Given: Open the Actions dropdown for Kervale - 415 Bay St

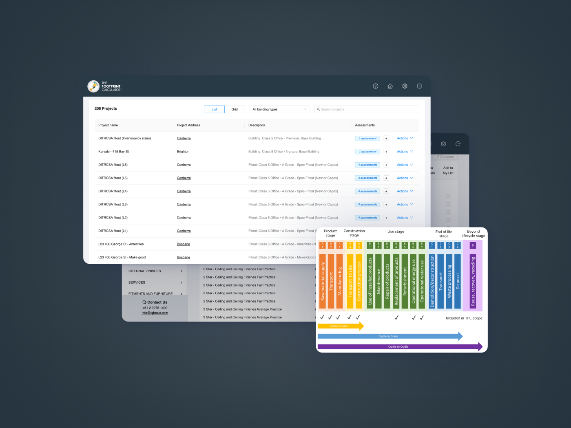Looking at the screenshot, I should coord(404,151).
